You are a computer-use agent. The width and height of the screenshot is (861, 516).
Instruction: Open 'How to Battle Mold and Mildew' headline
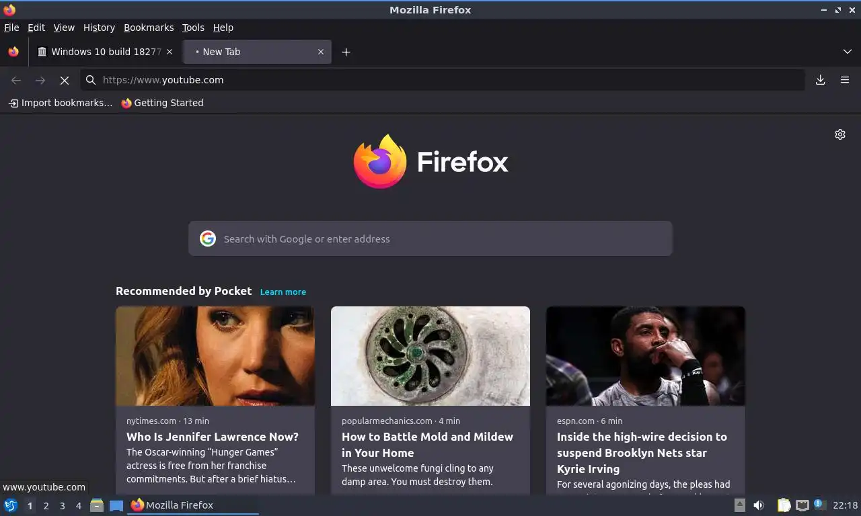coord(427,445)
